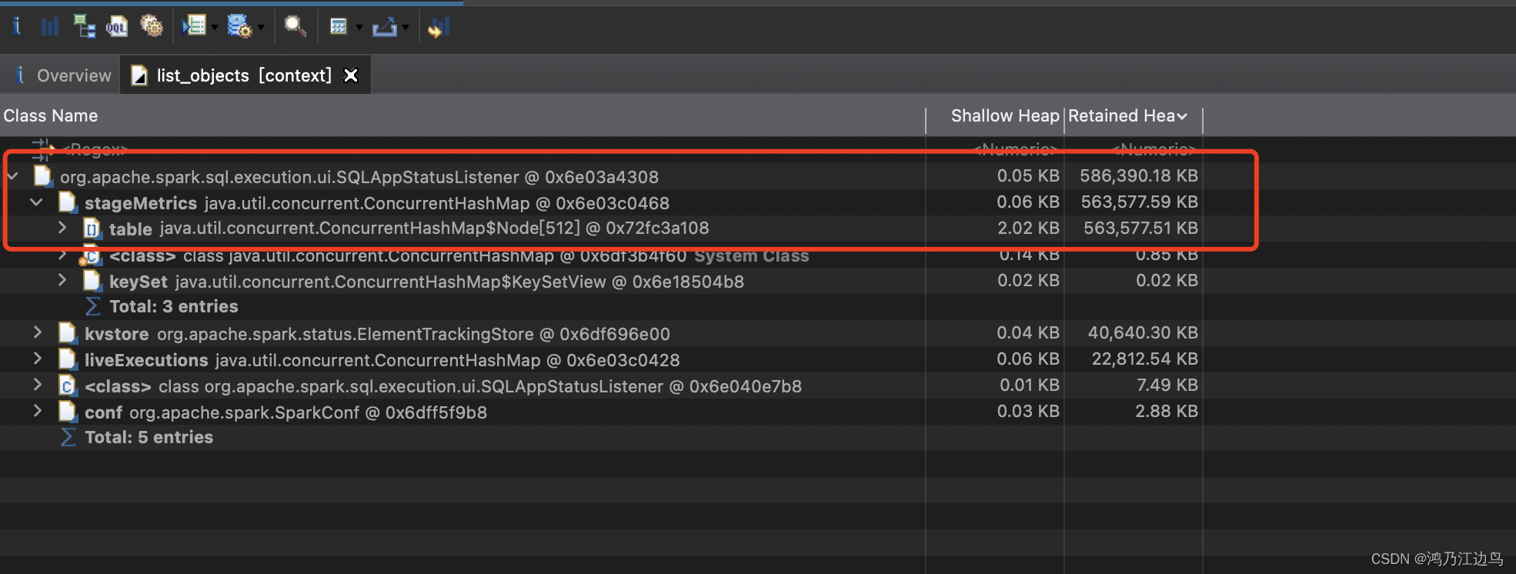The width and height of the screenshot is (1516, 574).
Task: Expand the liveExecutions ConcurrentHashMap node
Action: 37,359
